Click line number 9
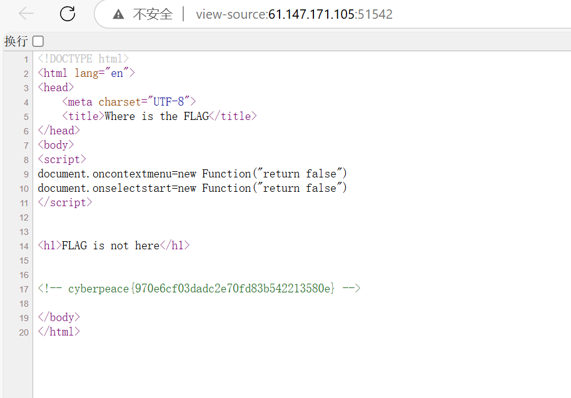The image size is (571, 398). point(26,174)
